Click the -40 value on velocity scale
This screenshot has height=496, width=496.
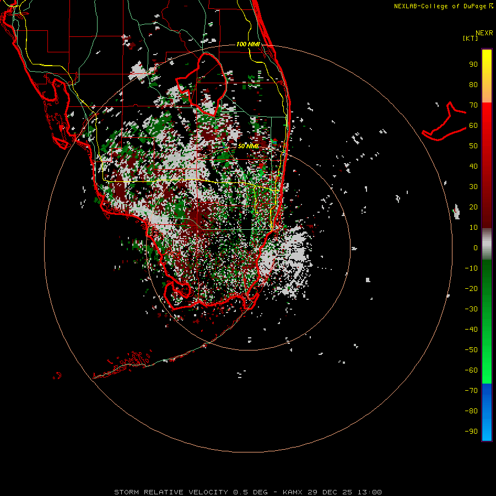[x=471, y=330]
